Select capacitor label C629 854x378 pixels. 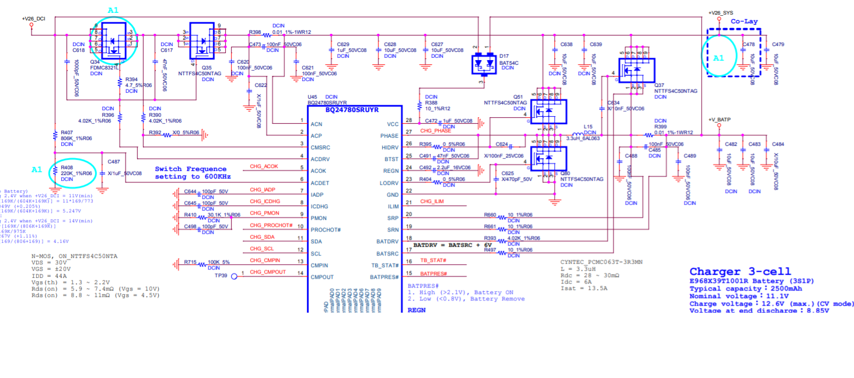[x=343, y=44]
